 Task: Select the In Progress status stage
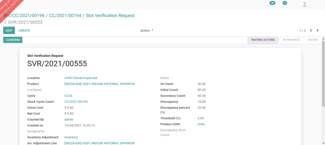click(291, 40)
